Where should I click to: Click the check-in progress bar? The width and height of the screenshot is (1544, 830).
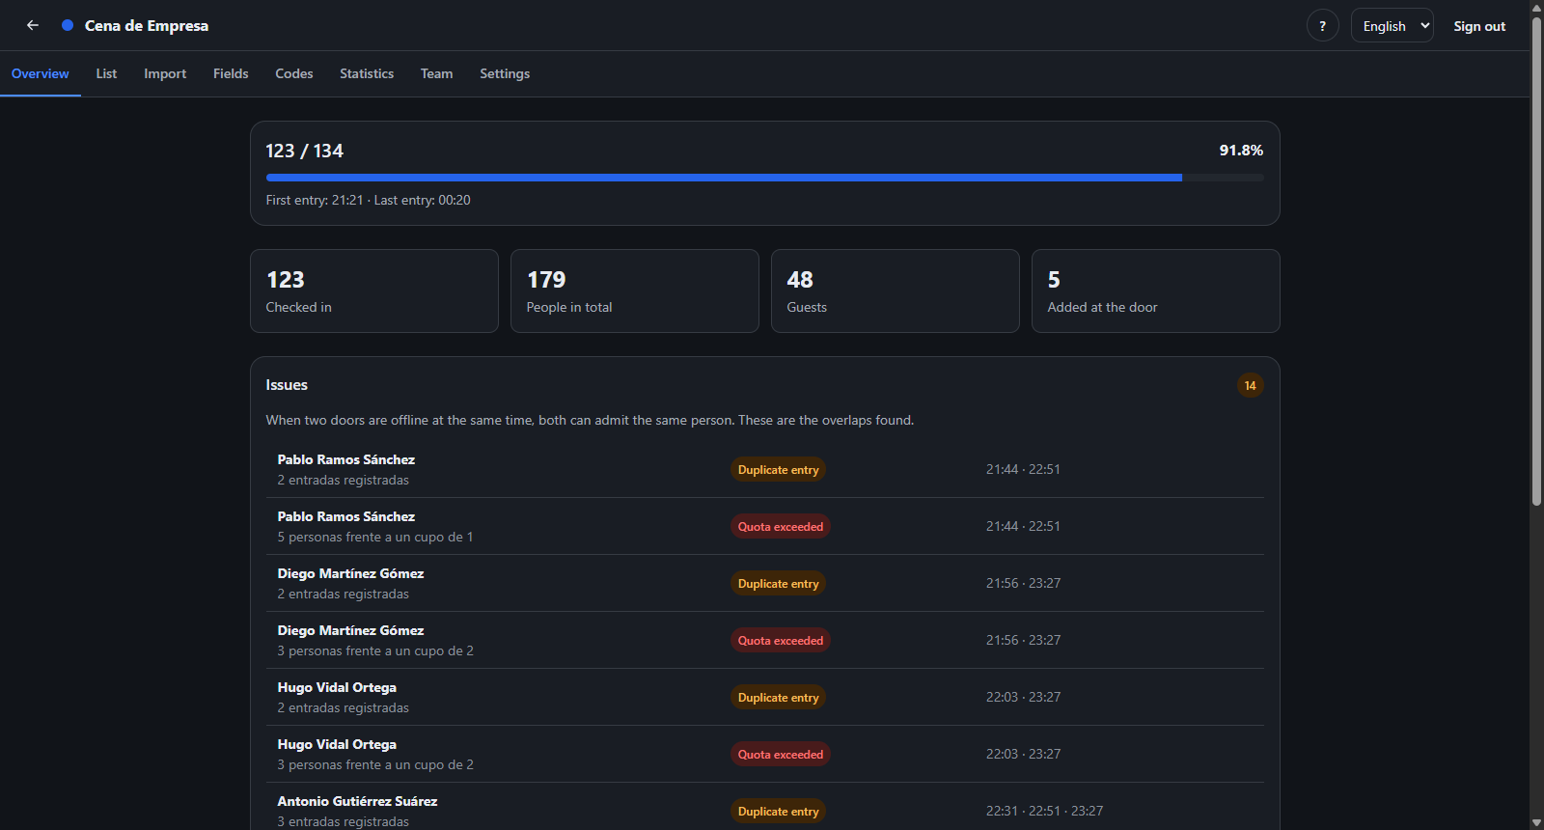[764, 178]
